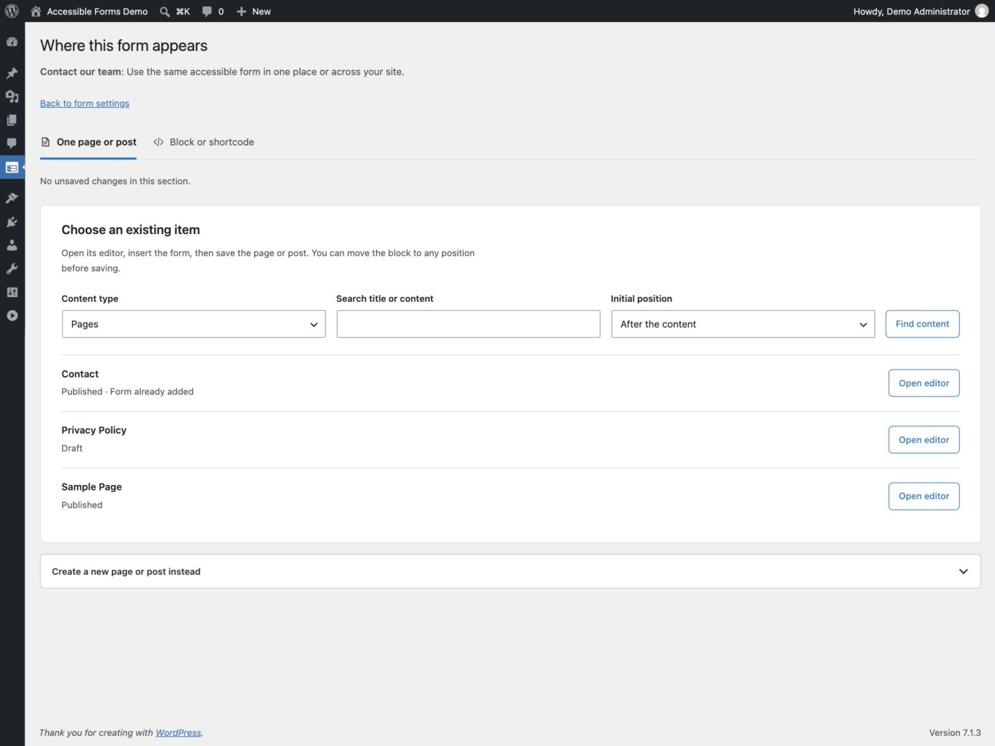Open the Dashboard menu icon
This screenshot has height=746, width=995.
click(12, 42)
